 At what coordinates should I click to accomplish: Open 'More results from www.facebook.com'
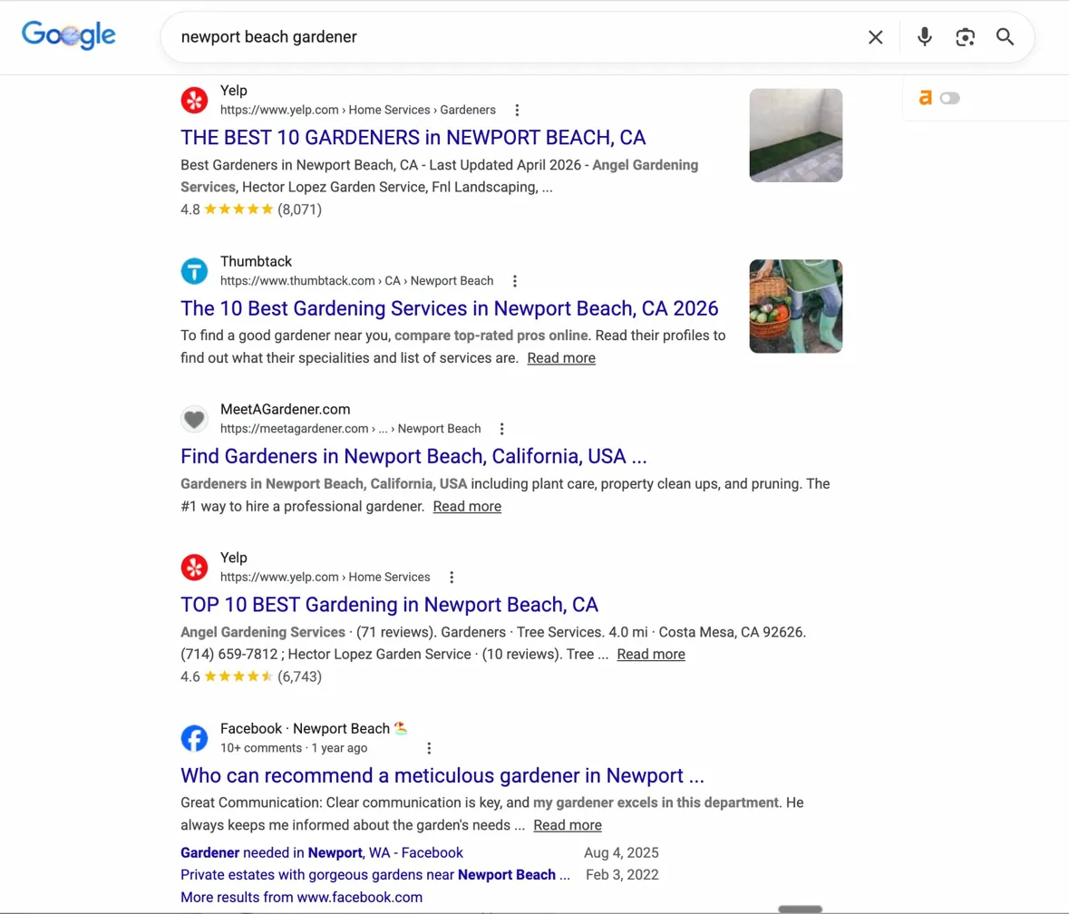coord(301,896)
